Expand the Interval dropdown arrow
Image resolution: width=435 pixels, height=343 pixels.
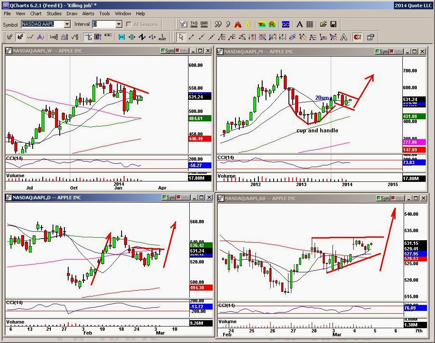[x=119, y=25]
